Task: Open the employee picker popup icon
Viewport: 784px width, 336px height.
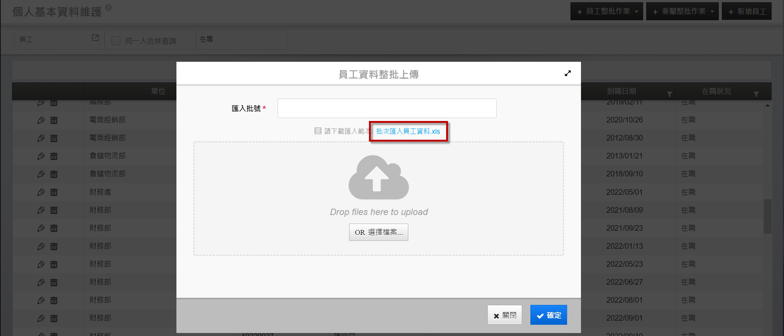Action: 96,38
